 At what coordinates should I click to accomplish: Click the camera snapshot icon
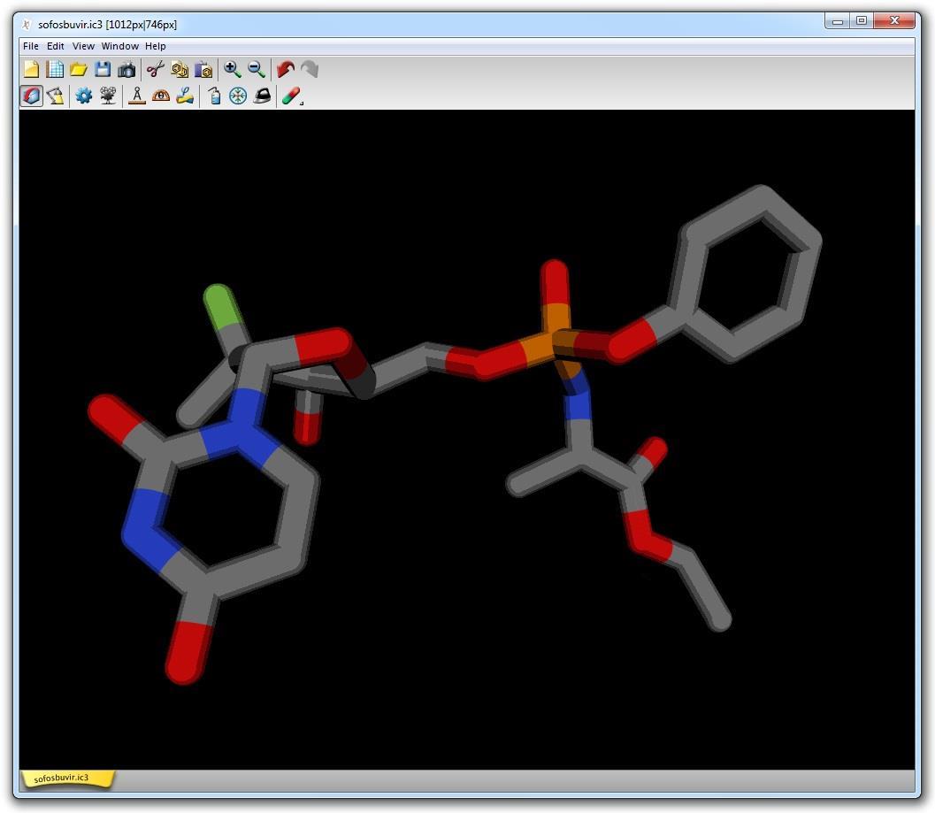126,70
